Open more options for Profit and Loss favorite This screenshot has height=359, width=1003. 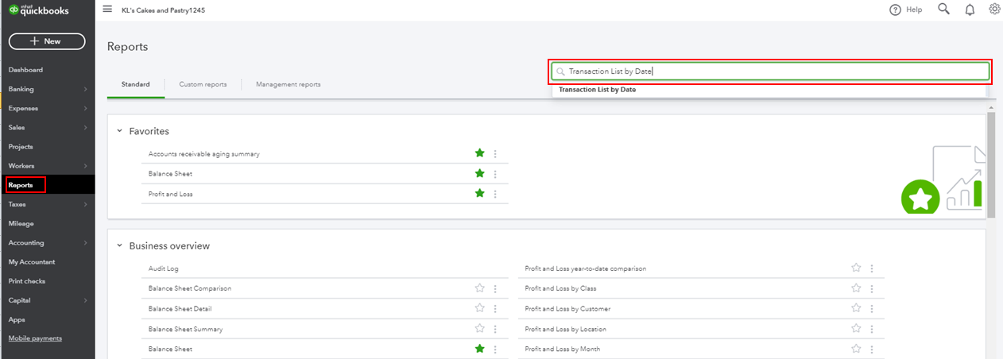tap(495, 194)
